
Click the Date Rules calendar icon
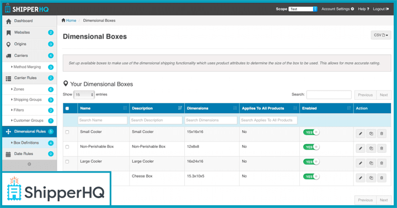coord(8,154)
